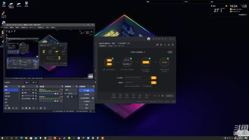Image resolution: width=249 pixels, height=140 pixels.
Task: Lock the display capture source
Action: pyautogui.click(x=36, y=99)
